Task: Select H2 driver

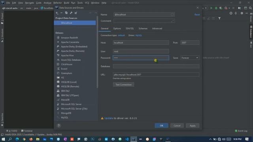Action: point(62,78)
